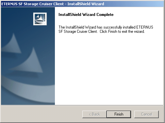Click the 'InstallShield Wizard Complete' heading

click(x=86, y=15)
